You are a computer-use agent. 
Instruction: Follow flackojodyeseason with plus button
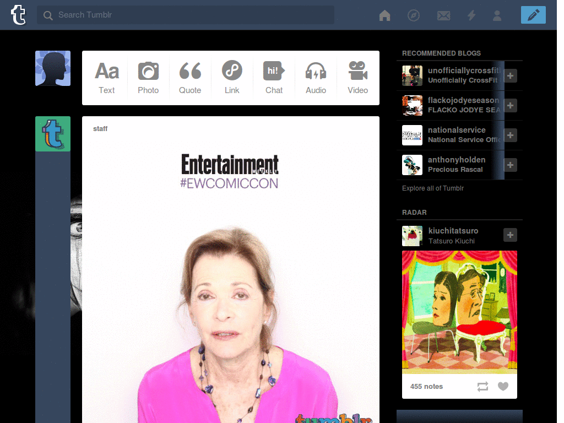coord(510,105)
